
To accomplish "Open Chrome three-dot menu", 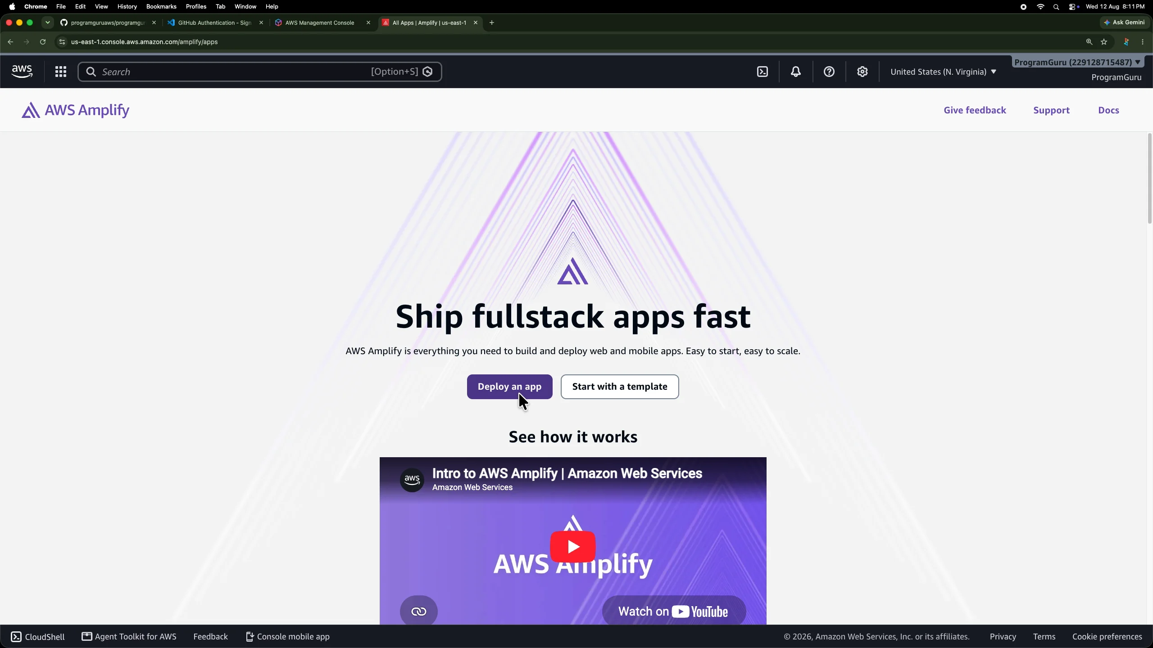I will (1143, 42).
